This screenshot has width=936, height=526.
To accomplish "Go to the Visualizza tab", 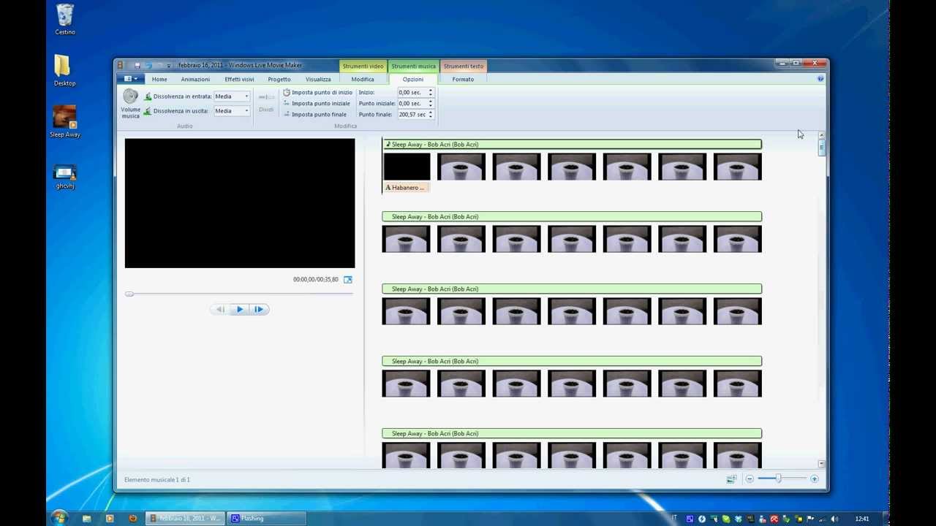I will pyautogui.click(x=318, y=79).
